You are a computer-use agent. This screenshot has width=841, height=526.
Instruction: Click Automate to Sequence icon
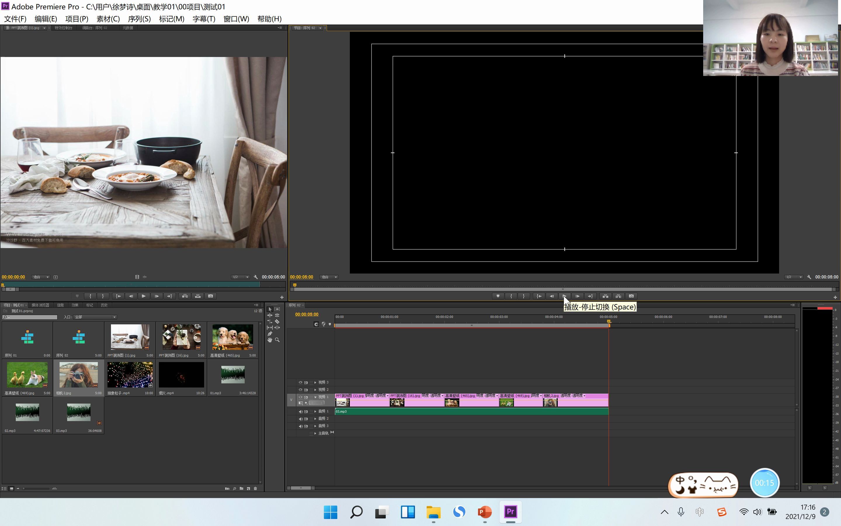[x=227, y=489]
